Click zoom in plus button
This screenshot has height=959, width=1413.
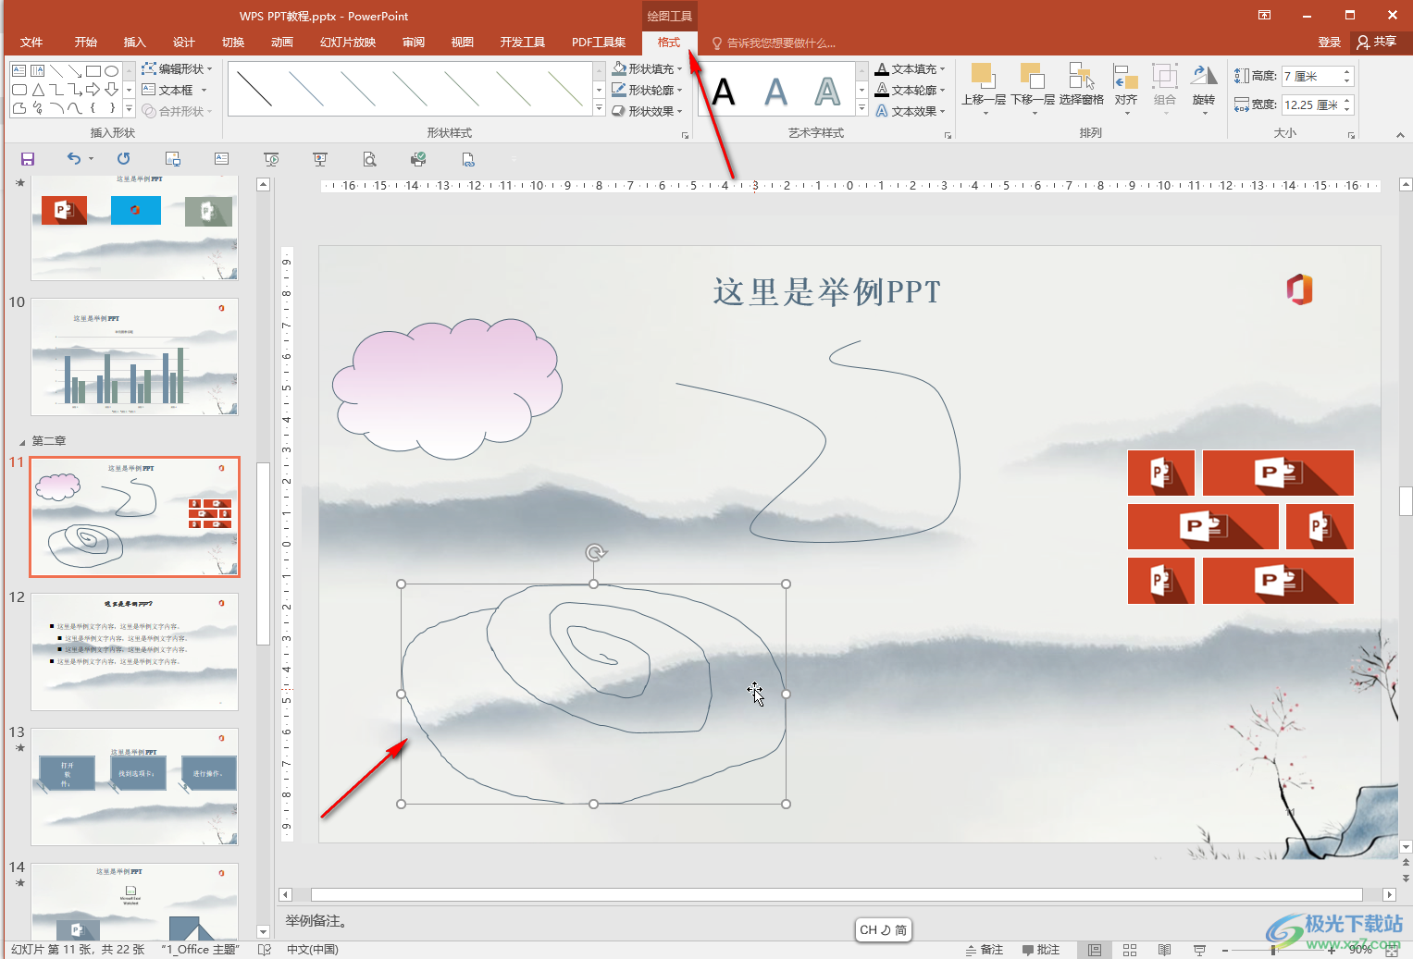click(x=1332, y=950)
